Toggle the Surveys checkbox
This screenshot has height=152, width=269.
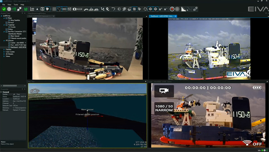[7, 22]
